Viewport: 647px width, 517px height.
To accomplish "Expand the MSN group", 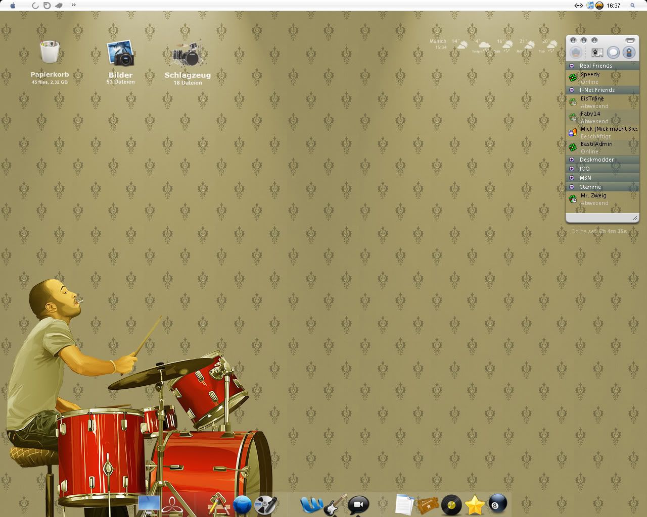I will 572,178.
